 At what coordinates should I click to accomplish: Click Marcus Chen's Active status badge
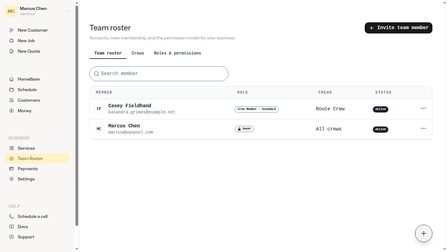tap(381, 129)
